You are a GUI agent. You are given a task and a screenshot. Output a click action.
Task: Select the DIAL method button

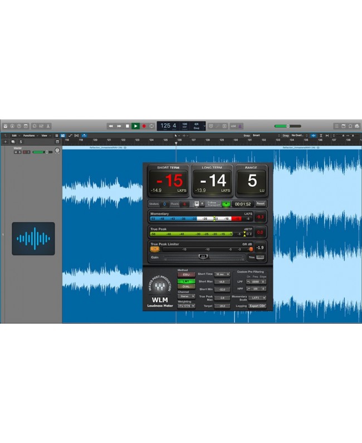pyautogui.click(x=186, y=286)
